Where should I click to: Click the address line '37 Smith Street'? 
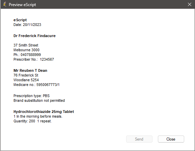click(26, 45)
